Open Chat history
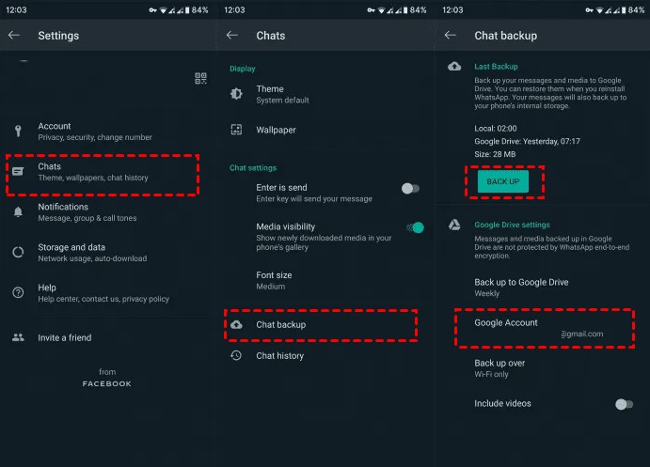This screenshot has width=650, height=467. pos(325,355)
